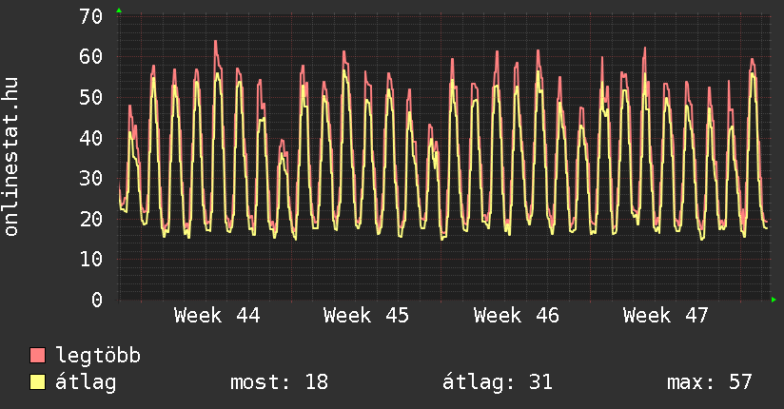Click the 60 label on the y-axis
Viewport: 784px width, 409px height.
click(91, 56)
